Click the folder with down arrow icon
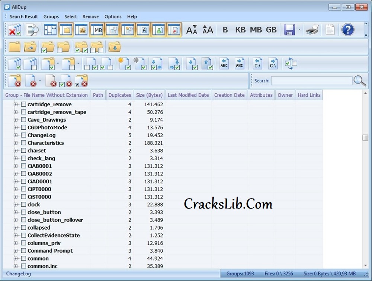The width and height of the screenshot is (372, 281). (x=115, y=47)
